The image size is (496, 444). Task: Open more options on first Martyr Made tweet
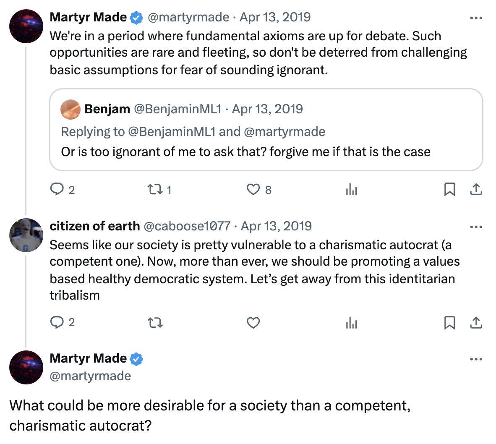click(476, 18)
